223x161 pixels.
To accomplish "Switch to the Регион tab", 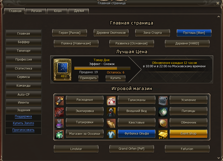I will [36, 11].
